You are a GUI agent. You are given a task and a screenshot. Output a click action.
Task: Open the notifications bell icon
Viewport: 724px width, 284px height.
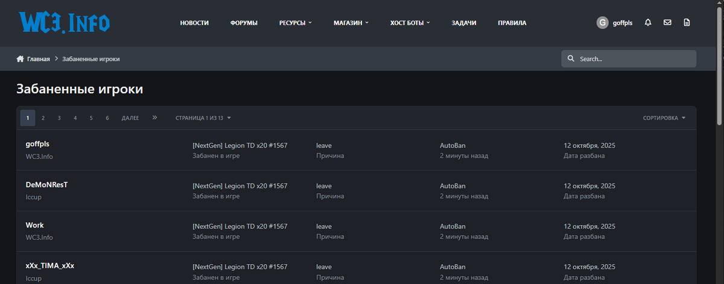[648, 23]
